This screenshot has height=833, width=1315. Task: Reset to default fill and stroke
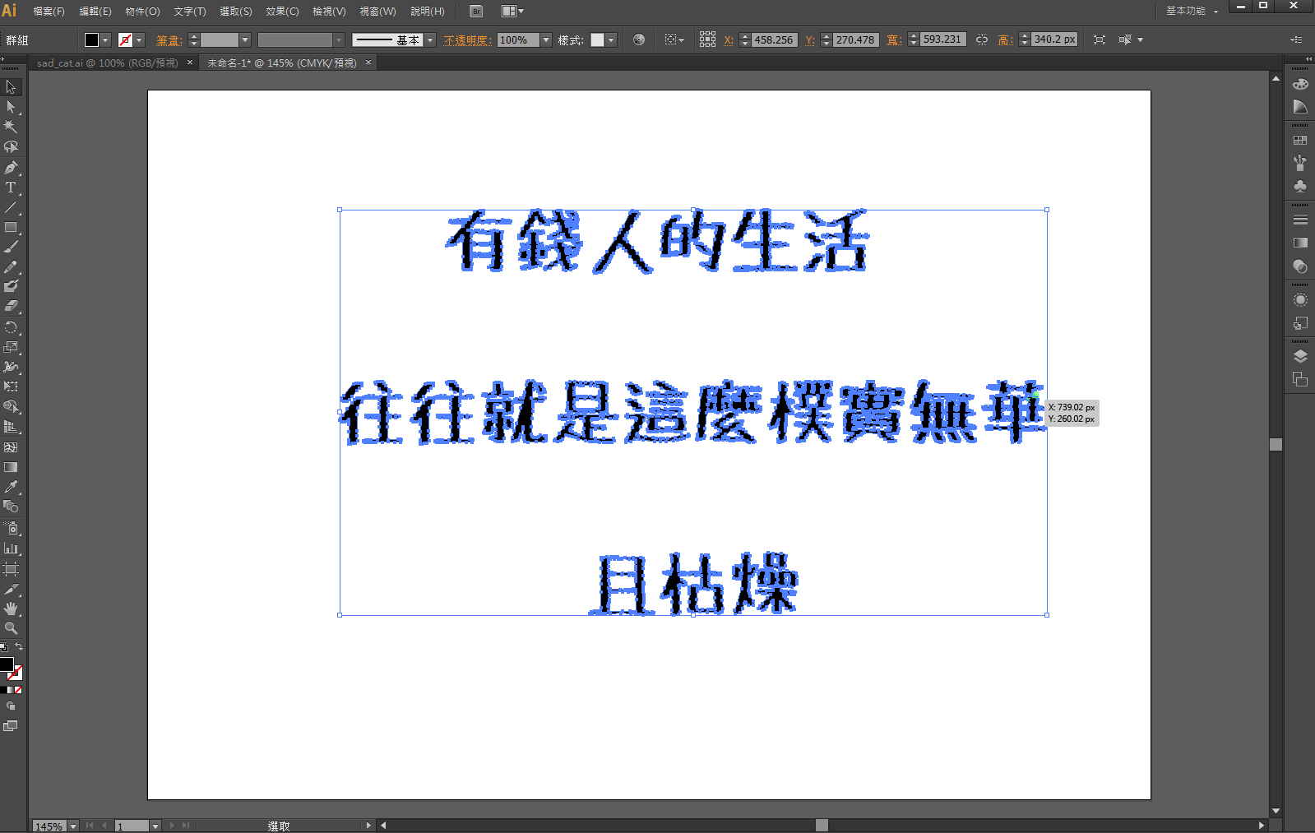click(x=4, y=647)
